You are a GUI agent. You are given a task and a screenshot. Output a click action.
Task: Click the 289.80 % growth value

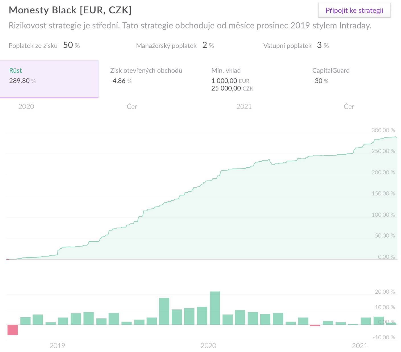pyautogui.click(x=22, y=81)
